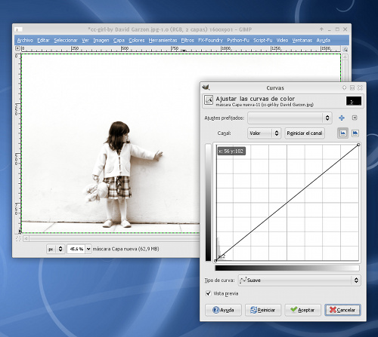Viewport: 378px width, 337px height.
Task: Click the vertical scrollbar up arrow
Action: pyautogui.click(x=345, y=57)
